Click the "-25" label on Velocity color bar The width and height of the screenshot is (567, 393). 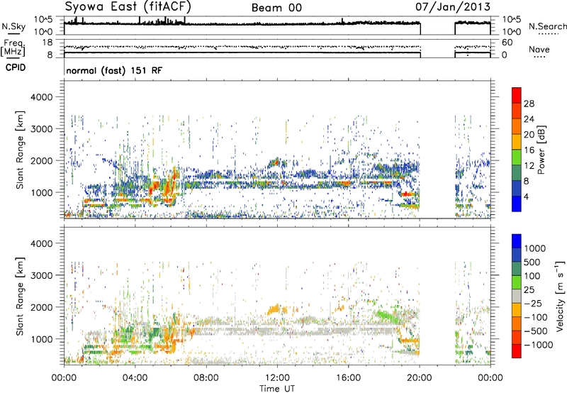tap(533, 304)
